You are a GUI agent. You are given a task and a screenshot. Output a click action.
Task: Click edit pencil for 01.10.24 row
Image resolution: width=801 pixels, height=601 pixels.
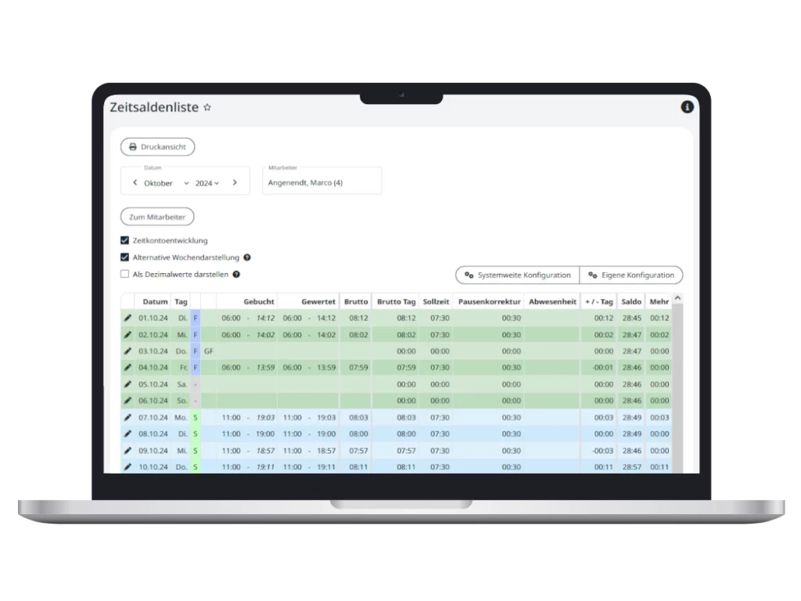coord(128,318)
